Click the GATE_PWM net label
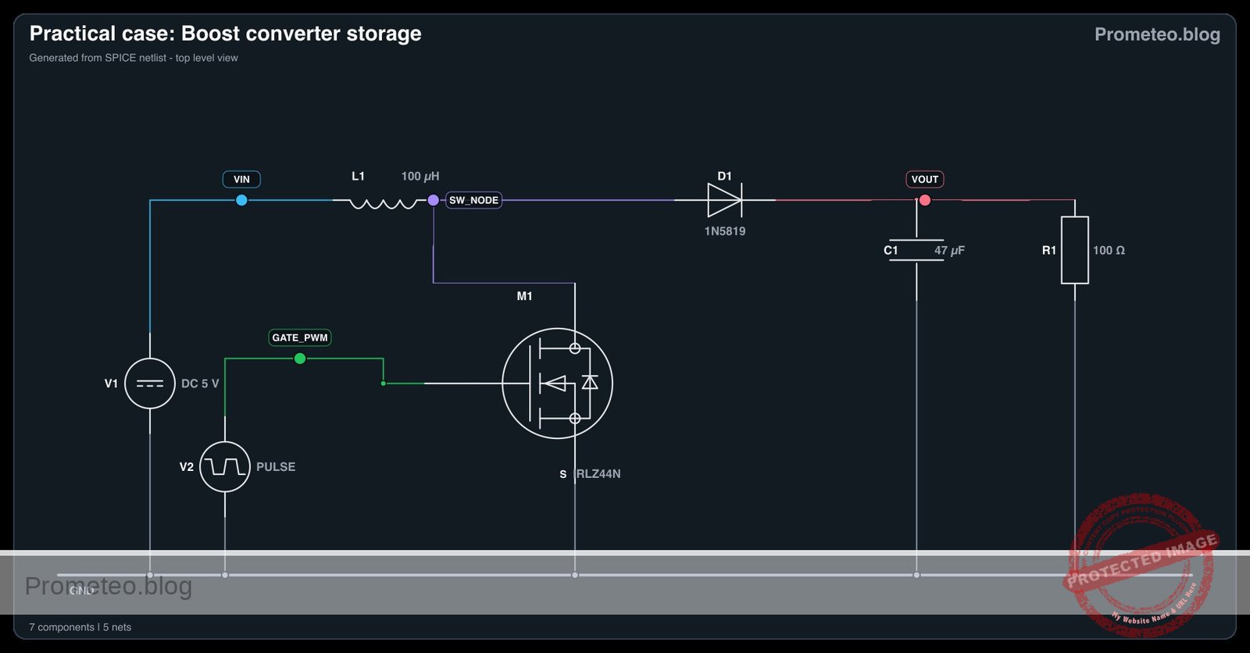1250x653 pixels. coord(300,337)
